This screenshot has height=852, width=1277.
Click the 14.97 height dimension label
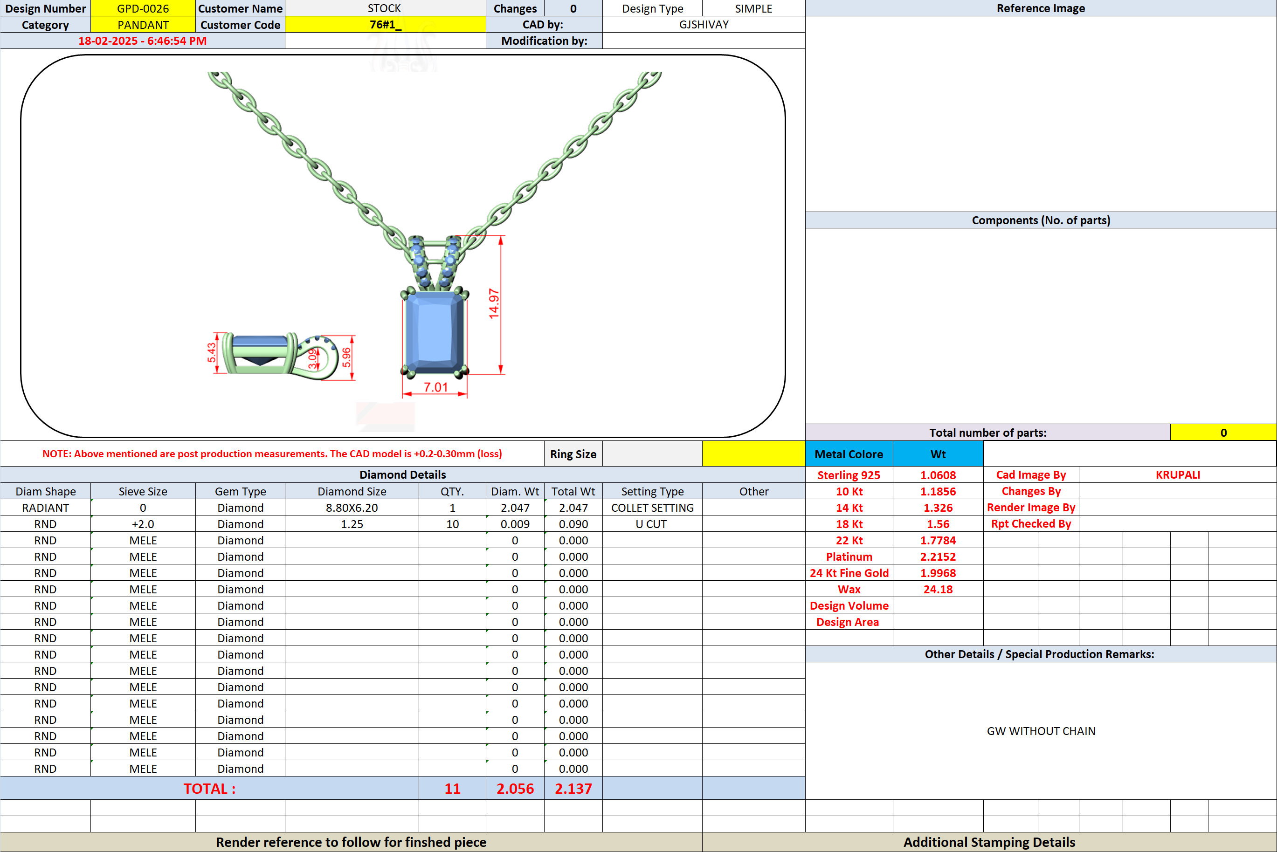(493, 304)
